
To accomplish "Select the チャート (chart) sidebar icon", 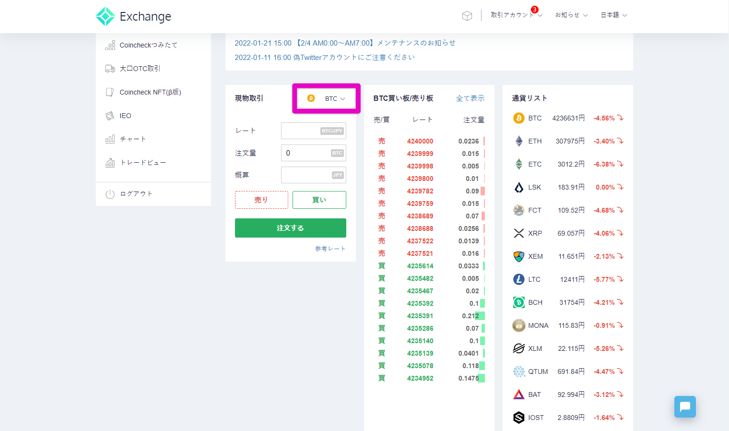I will [x=110, y=139].
